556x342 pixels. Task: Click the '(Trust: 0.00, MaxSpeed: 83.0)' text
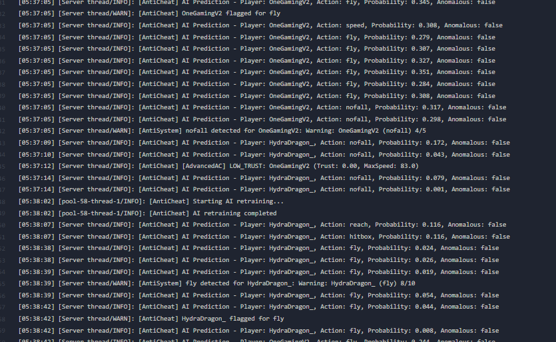click(x=366, y=166)
